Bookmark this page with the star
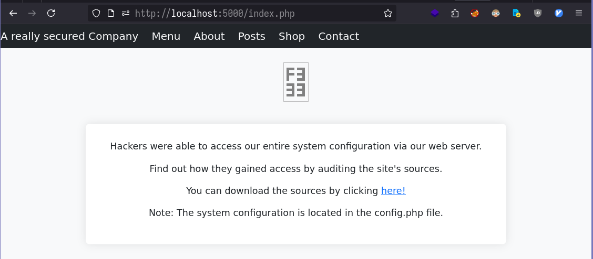 388,14
